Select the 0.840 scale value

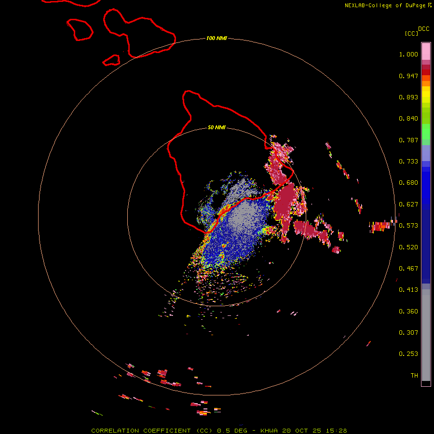(408, 119)
